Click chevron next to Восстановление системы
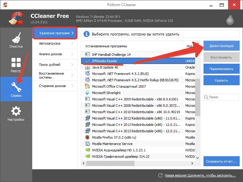The image size is (243, 182). 72,75
